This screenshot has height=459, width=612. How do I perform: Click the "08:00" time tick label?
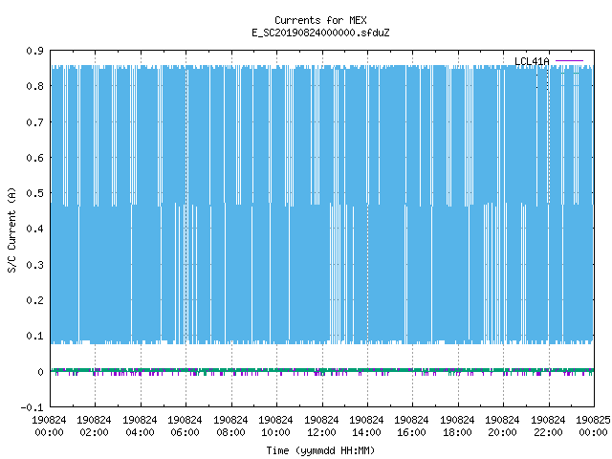pos(230,432)
